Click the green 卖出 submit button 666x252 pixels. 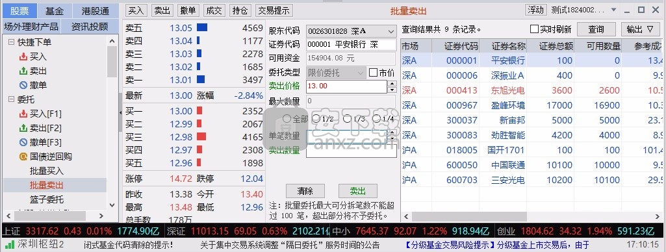[357, 191]
